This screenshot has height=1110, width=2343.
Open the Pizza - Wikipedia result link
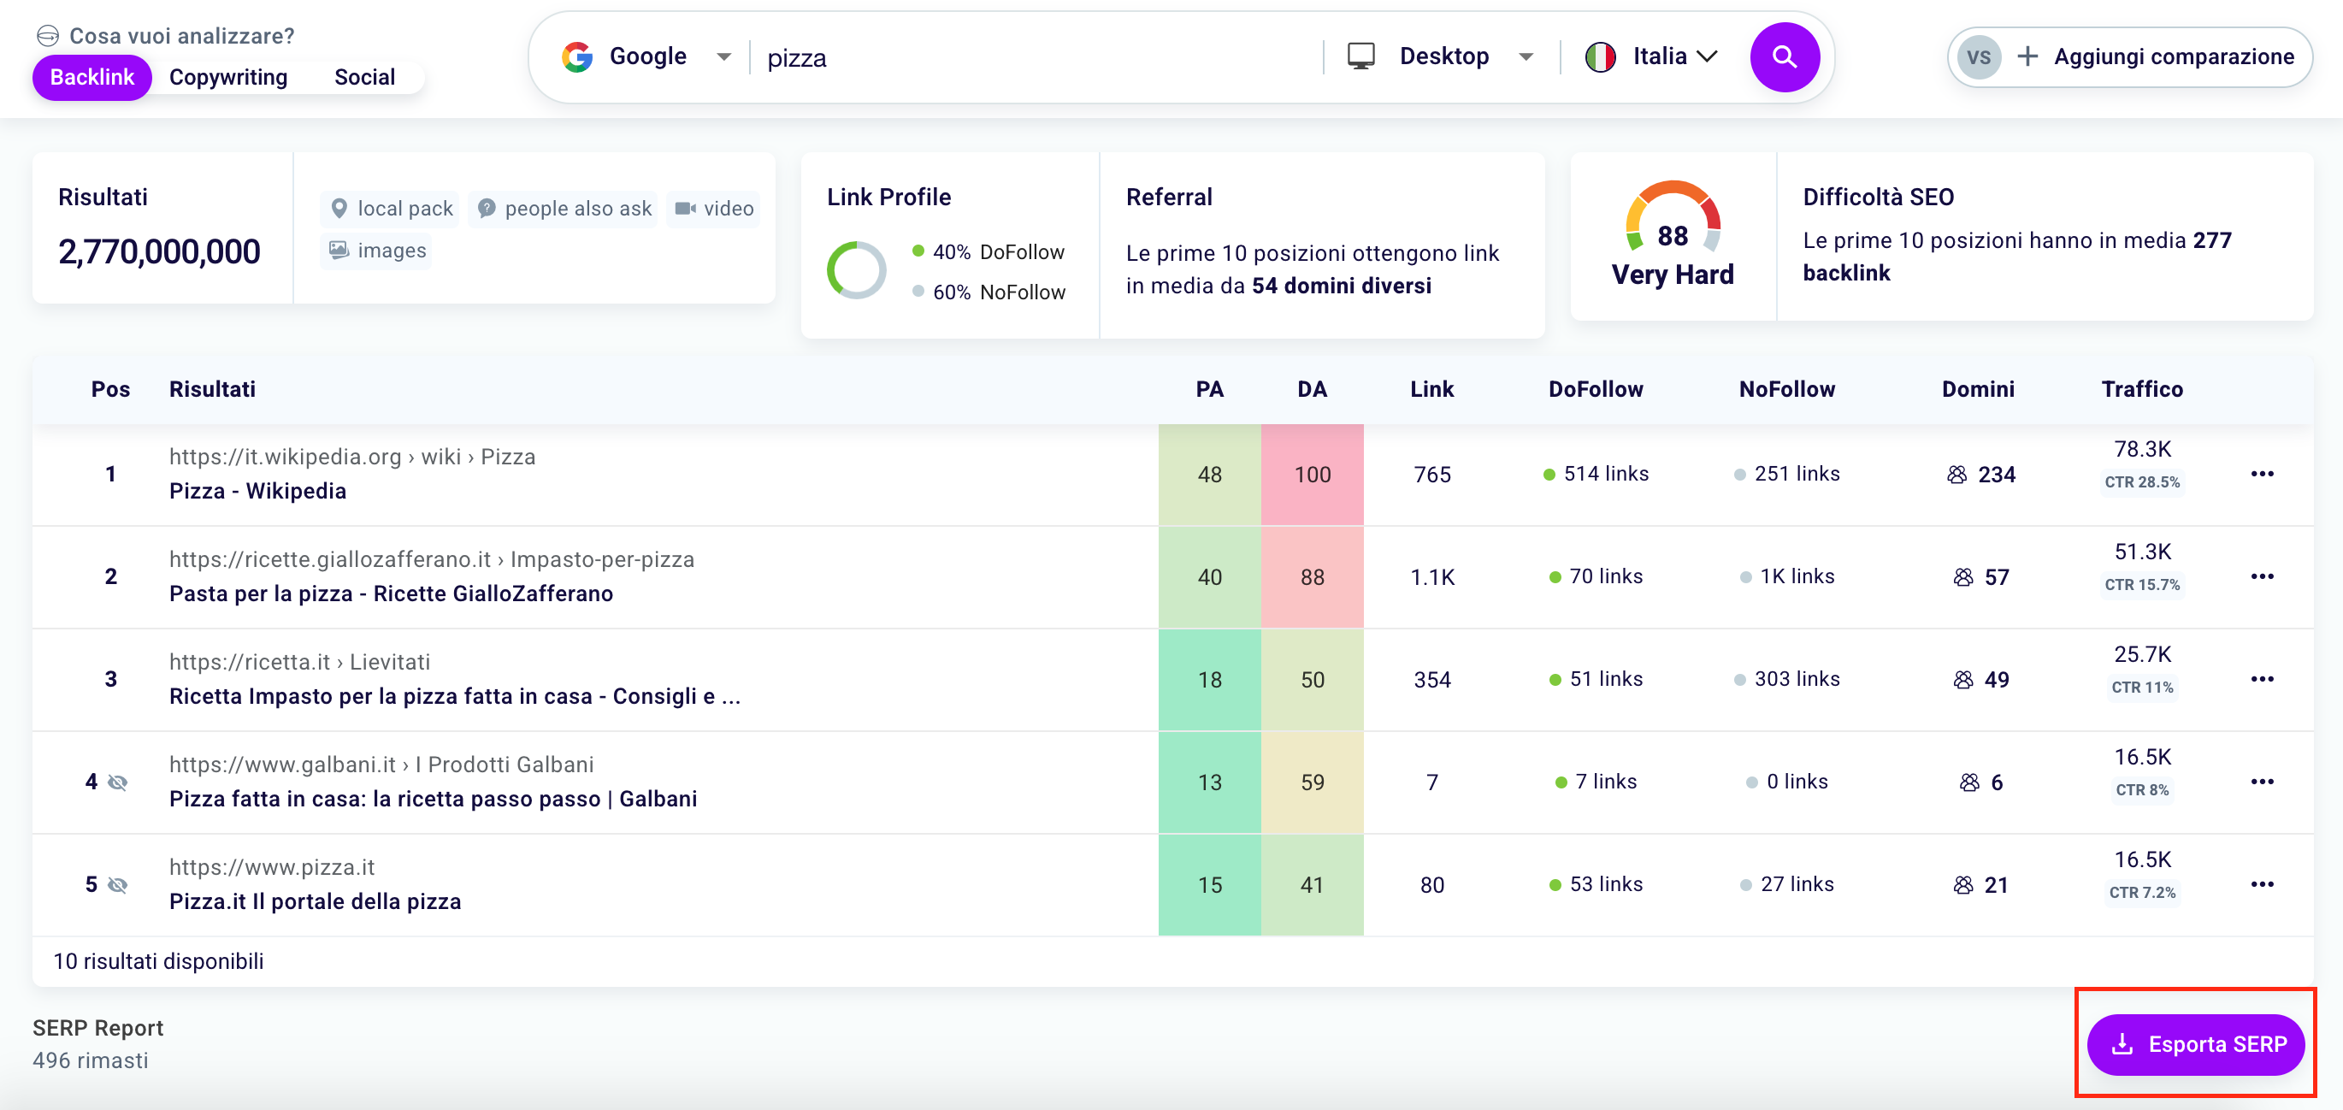[x=257, y=492]
